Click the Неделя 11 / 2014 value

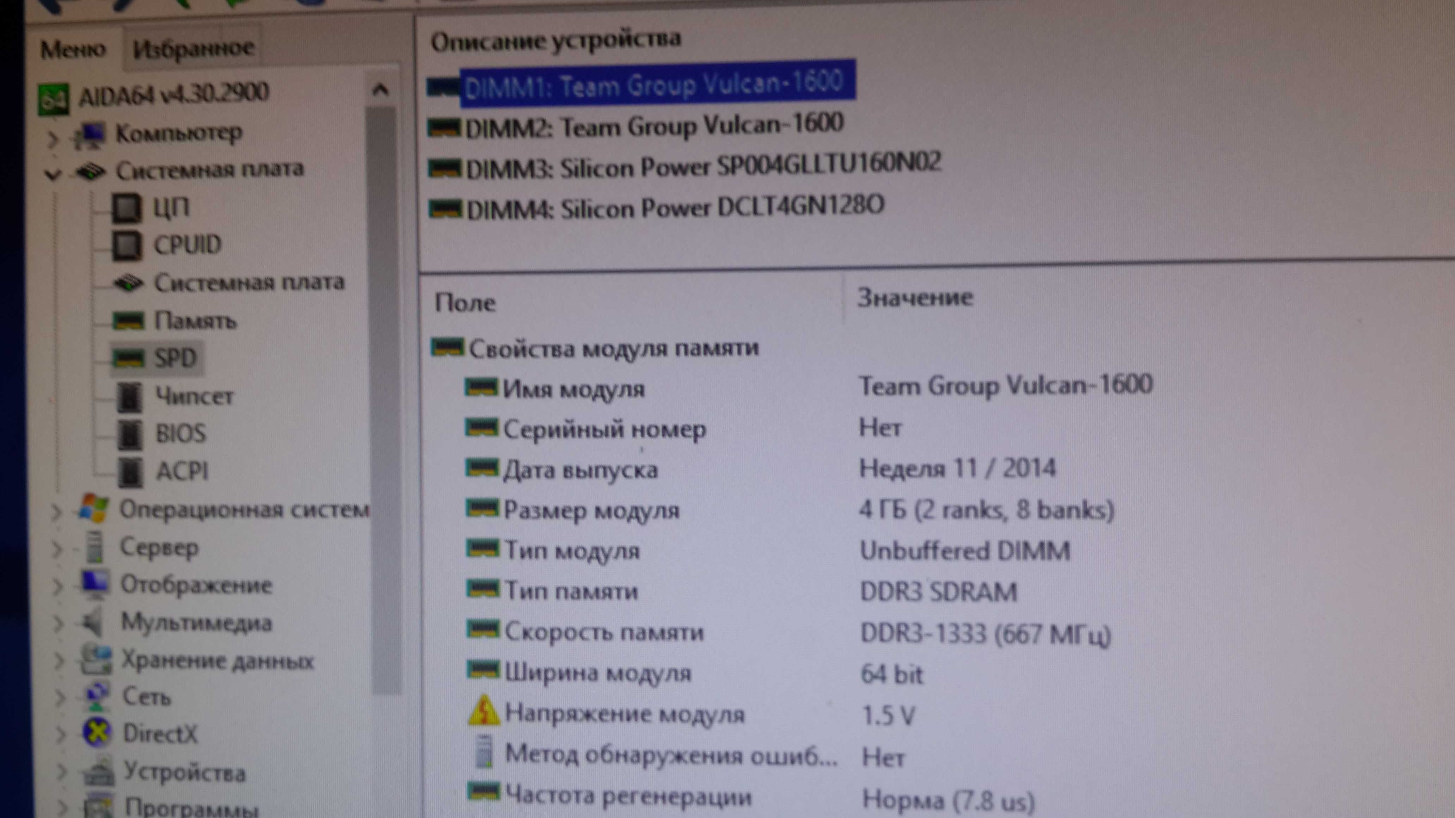click(x=957, y=469)
